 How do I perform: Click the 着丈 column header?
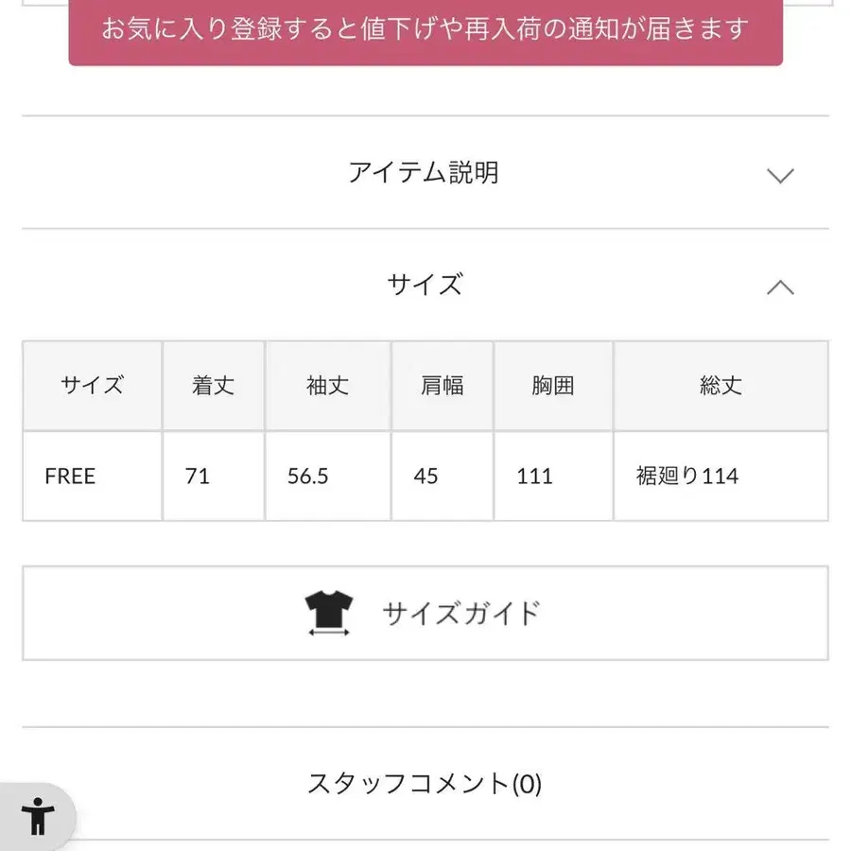(x=213, y=386)
